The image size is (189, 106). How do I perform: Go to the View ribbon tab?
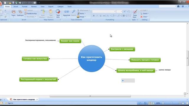tap(43, 6)
